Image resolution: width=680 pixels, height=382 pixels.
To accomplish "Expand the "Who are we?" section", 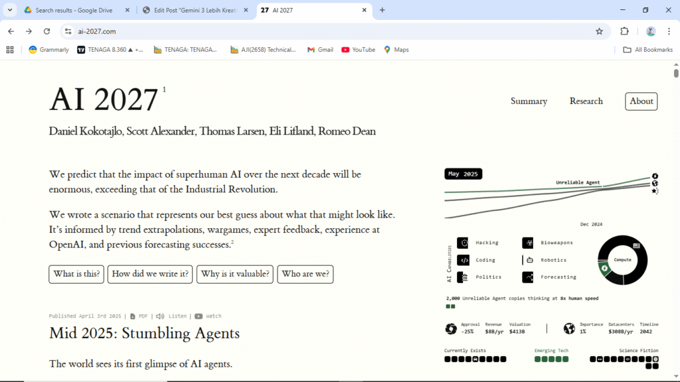I will point(305,274).
